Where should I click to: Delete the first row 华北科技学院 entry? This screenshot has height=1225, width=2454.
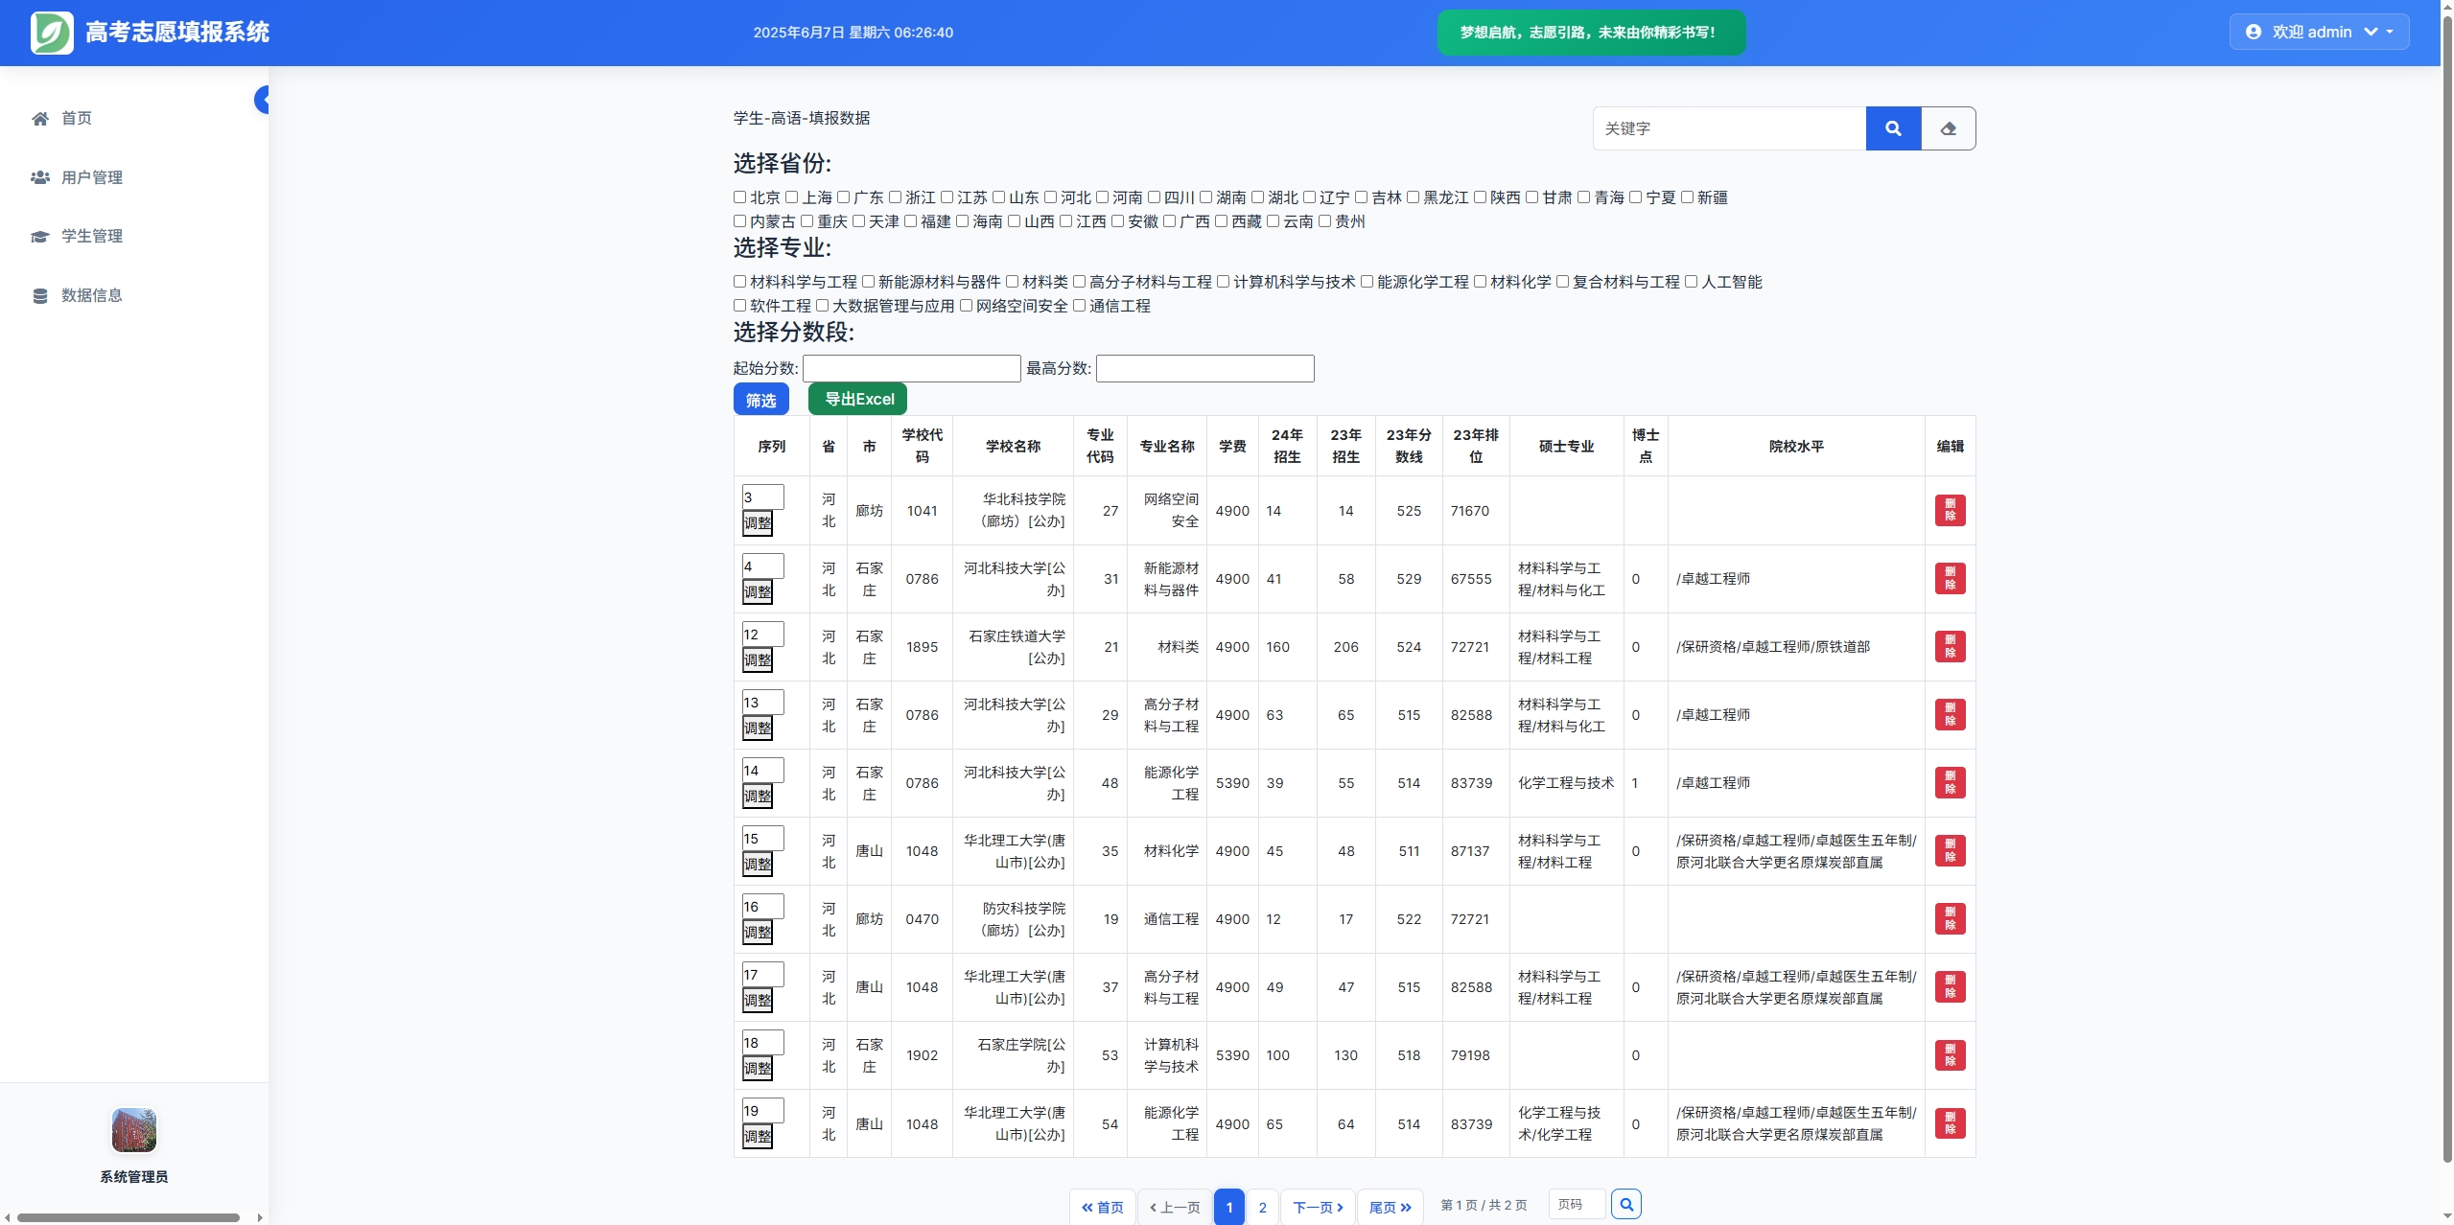click(1949, 511)
